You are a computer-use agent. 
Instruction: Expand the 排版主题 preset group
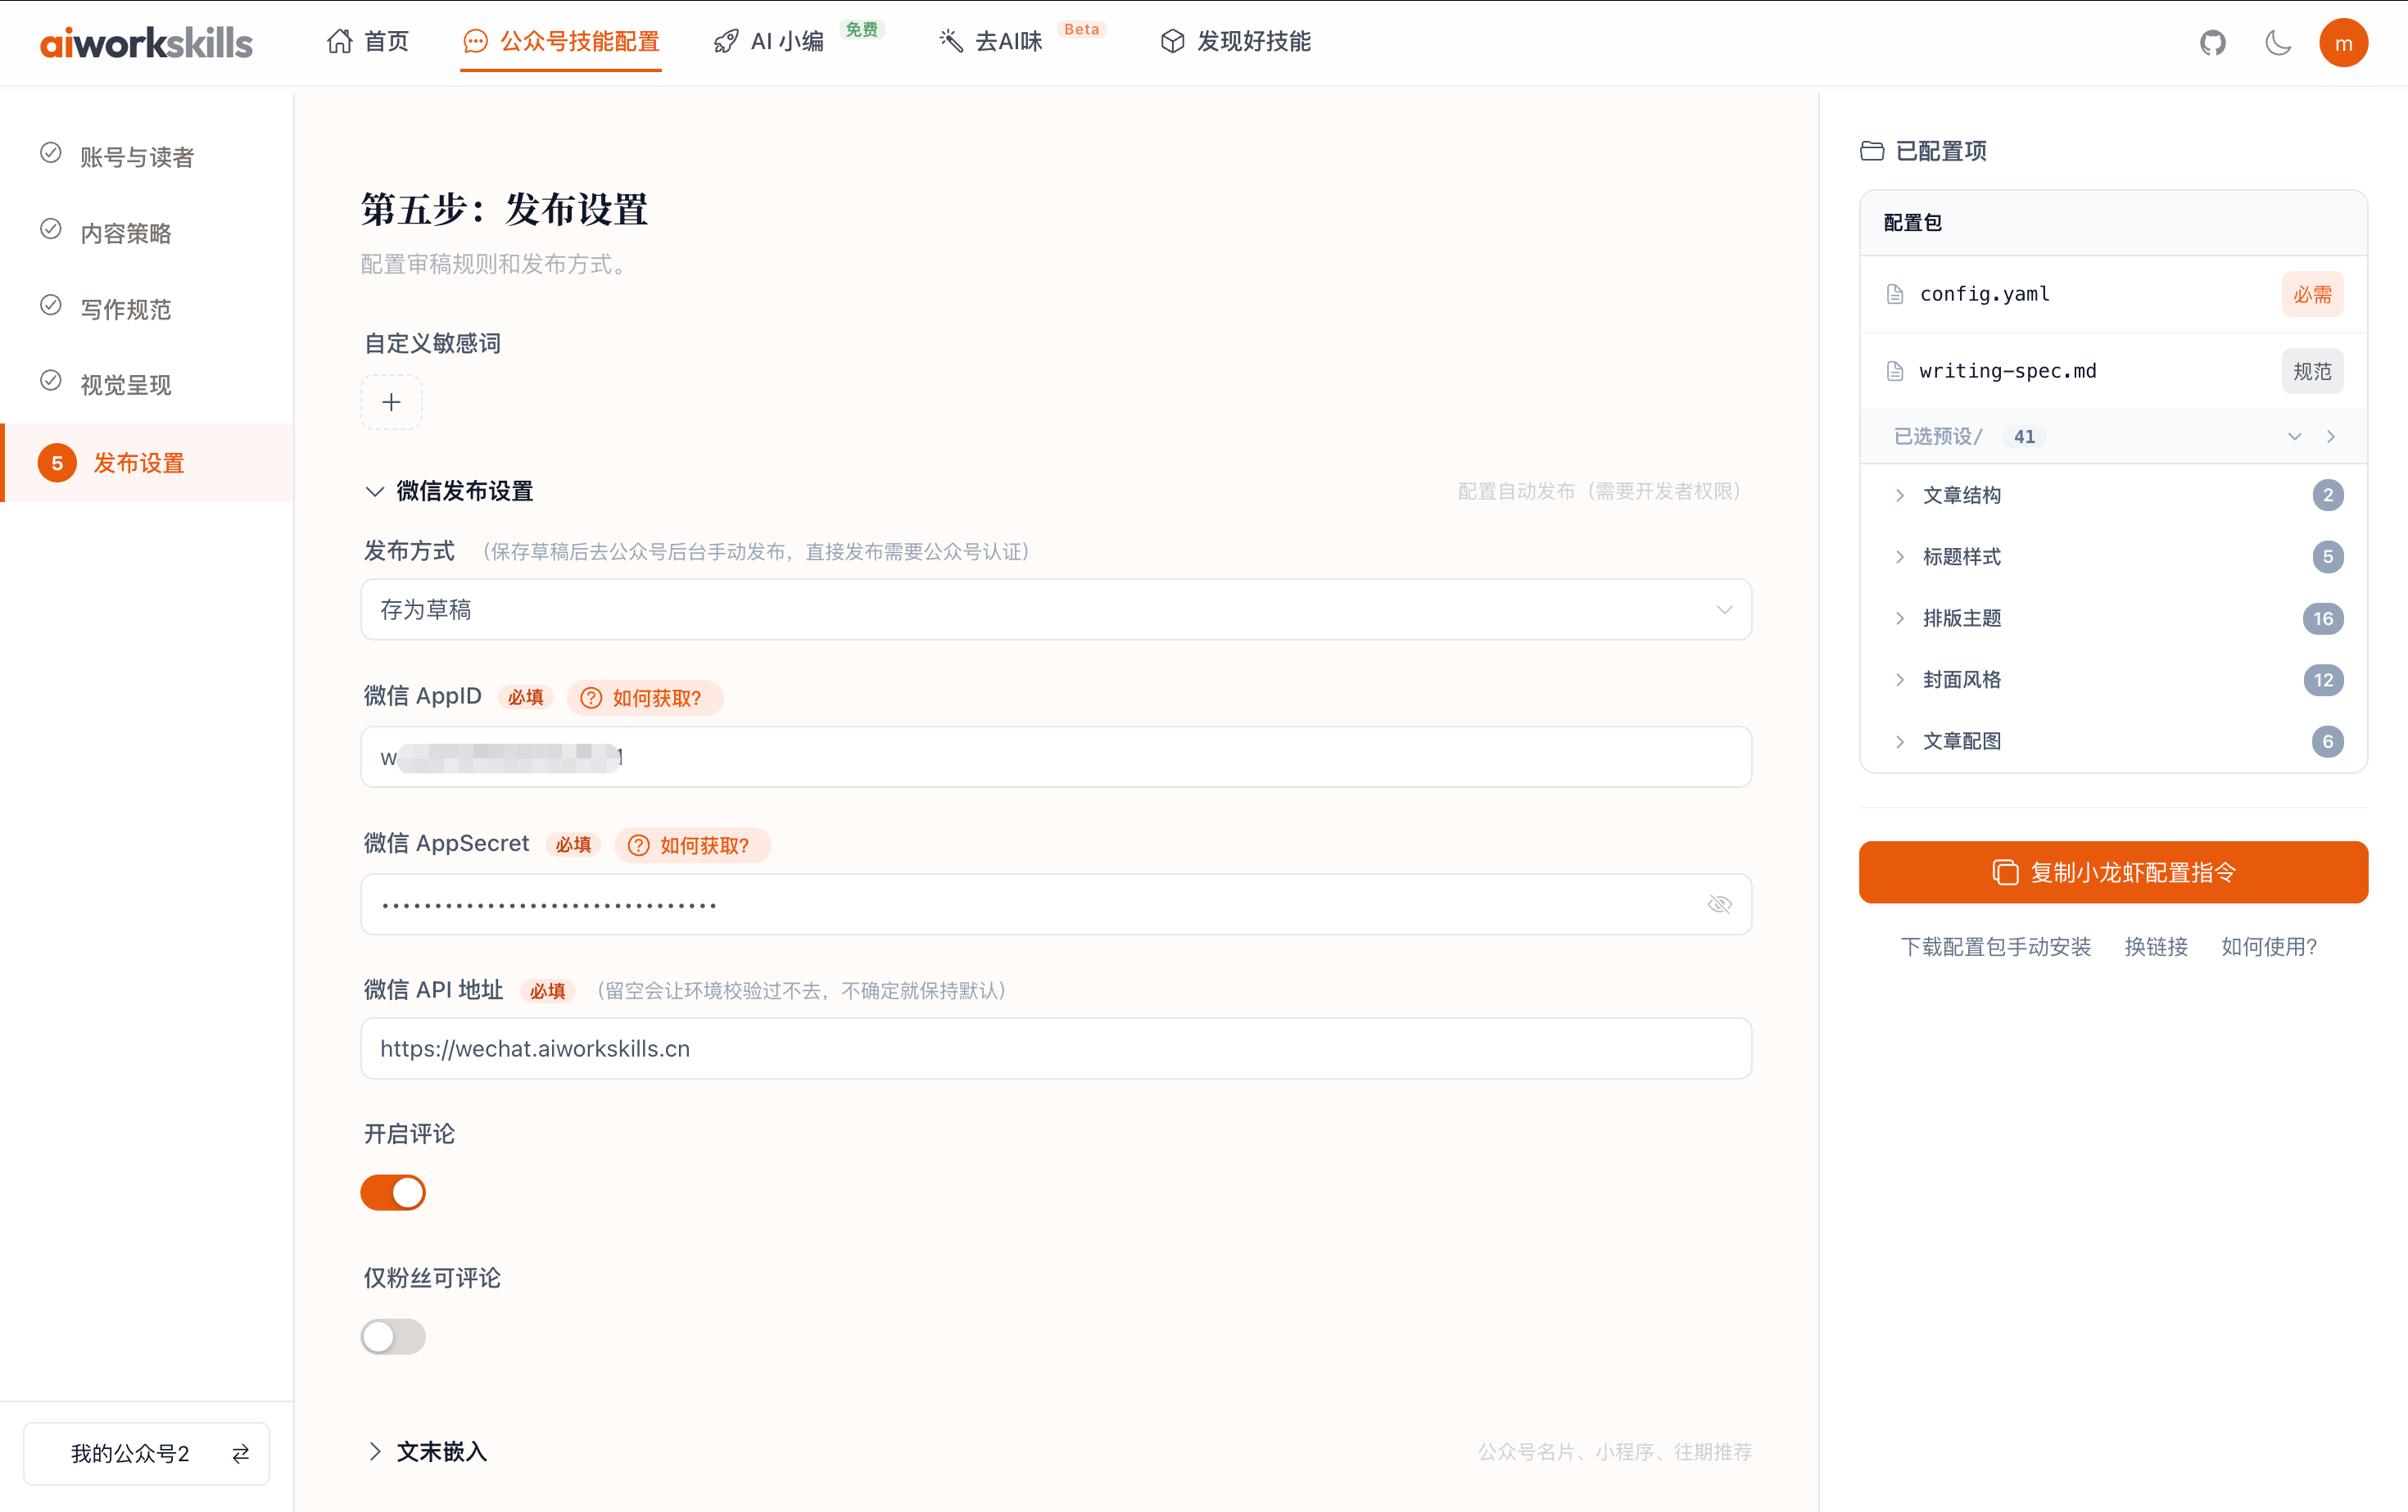click(1900, 618)
